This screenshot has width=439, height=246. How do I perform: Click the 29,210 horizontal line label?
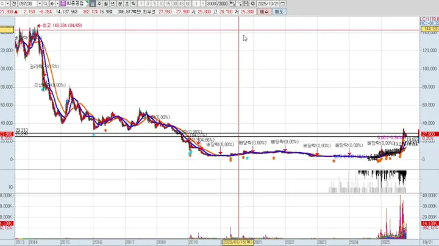click(x=21, y=130)
